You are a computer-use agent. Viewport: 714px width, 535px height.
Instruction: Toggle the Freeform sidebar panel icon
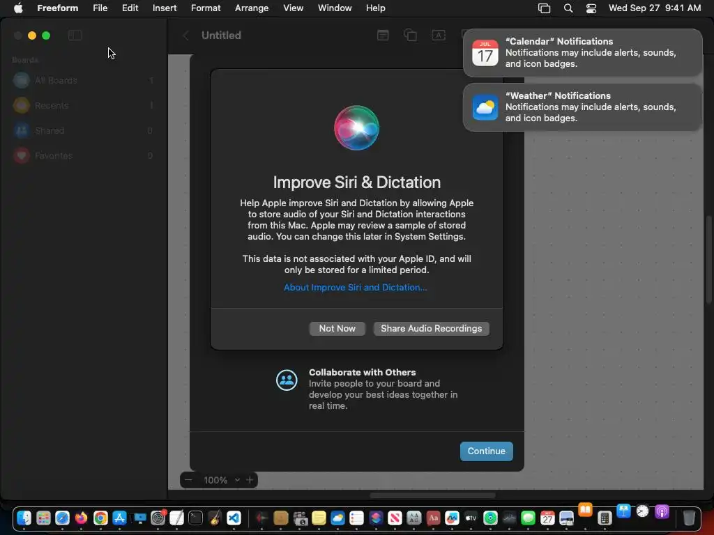[75, 36]
